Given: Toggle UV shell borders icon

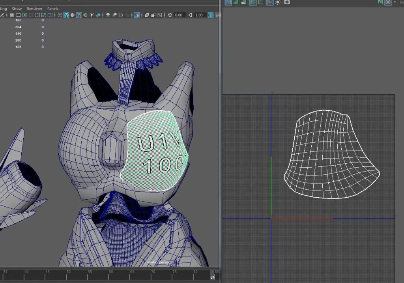Looking at the screenshot, I should 261,2.
